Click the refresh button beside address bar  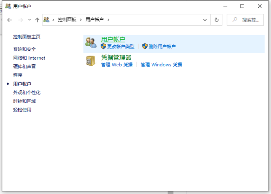pos(217,20)
